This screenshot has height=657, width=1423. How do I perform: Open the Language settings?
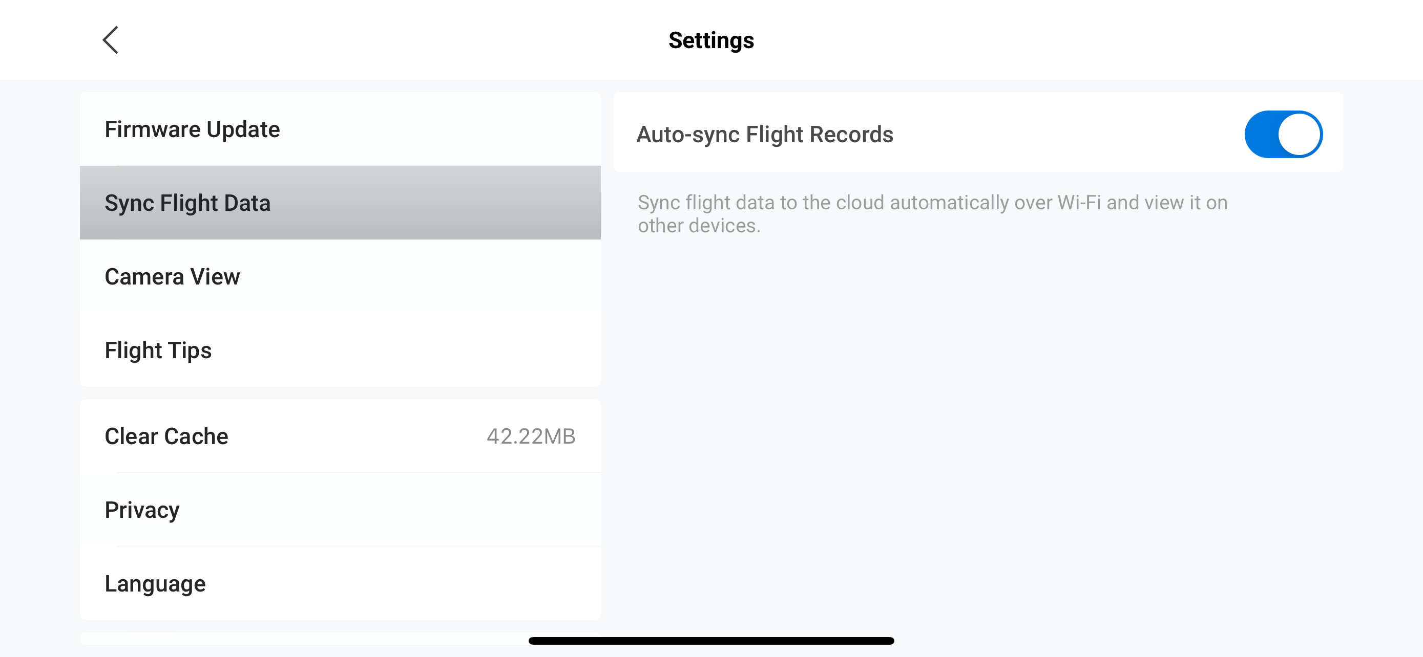pyautogui.click(x=155, y=584)
